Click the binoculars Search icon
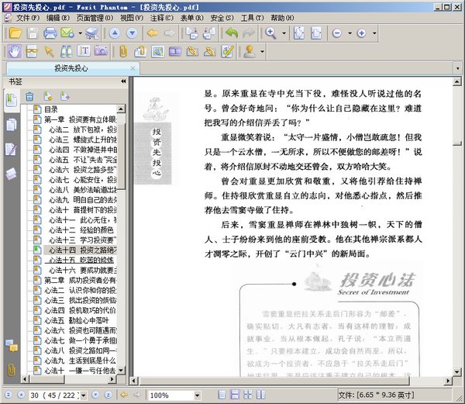 [x=67, y=51]
